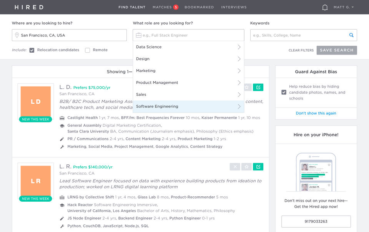Open candidate L. R. profile name

click(x=65, y=167)
